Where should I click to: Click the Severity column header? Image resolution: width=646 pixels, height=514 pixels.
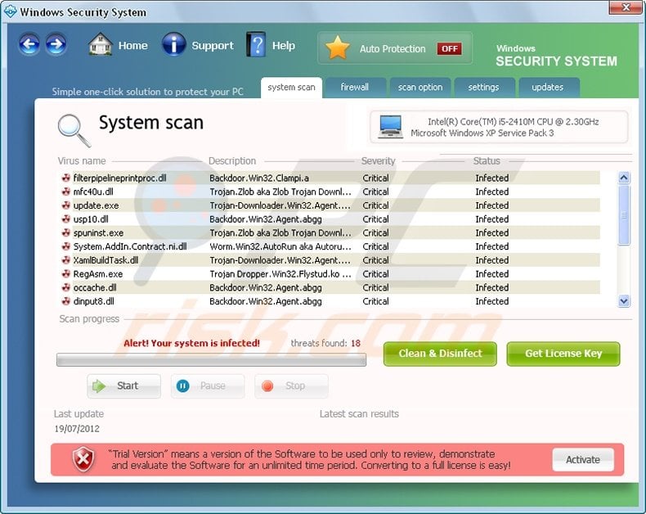379,161
